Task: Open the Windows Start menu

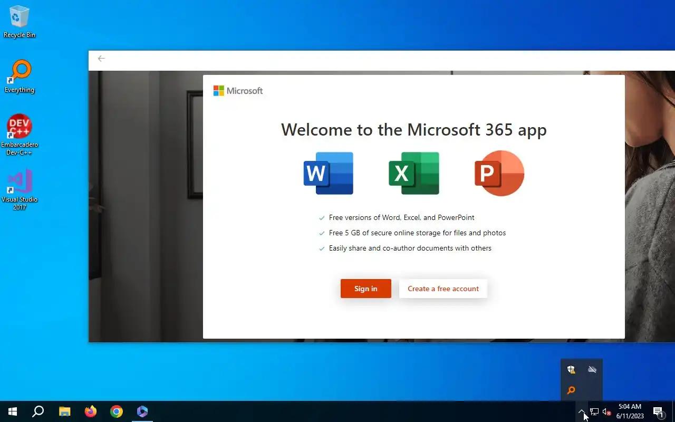Action: (13, 411)
